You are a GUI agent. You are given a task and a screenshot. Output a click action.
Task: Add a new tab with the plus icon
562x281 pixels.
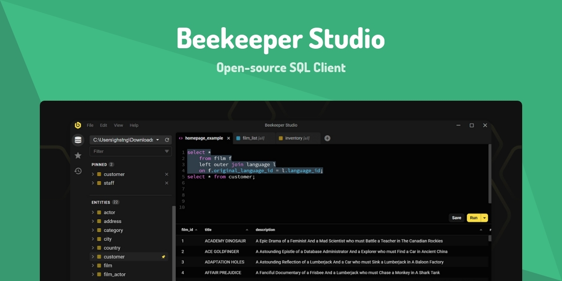pyautogui.click(x=327, y=138)
